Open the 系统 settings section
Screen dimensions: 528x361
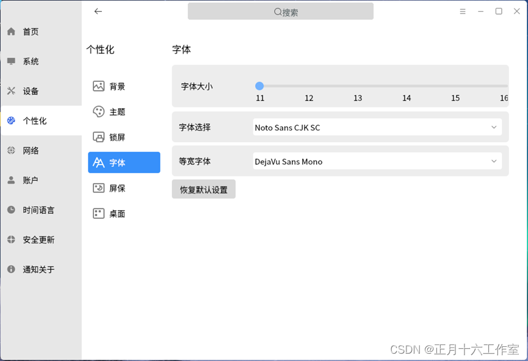click(41, 61)
